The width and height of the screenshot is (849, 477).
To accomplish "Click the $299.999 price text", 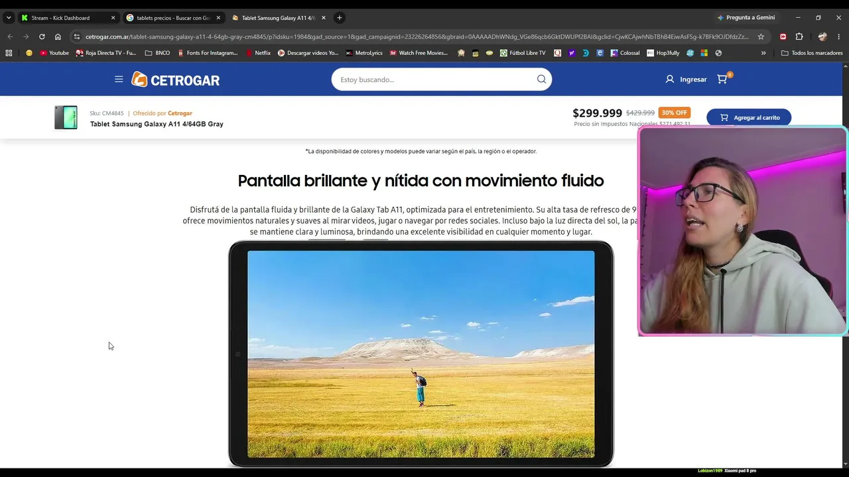I will click(598, 113).
